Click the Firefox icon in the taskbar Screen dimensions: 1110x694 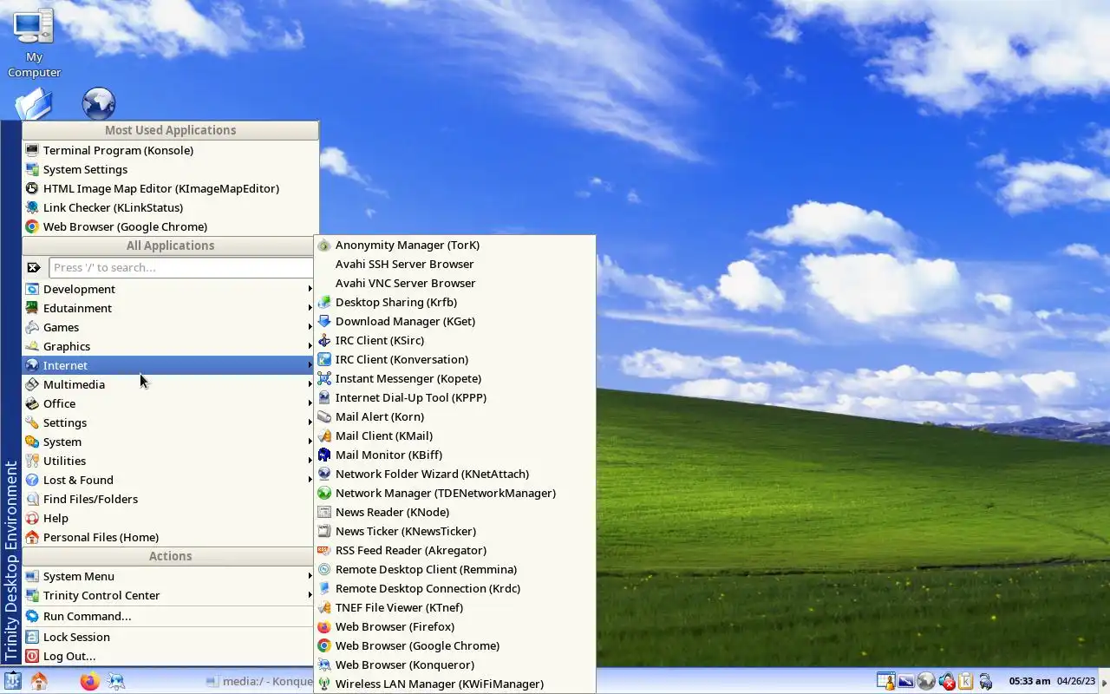coord(89,681)
